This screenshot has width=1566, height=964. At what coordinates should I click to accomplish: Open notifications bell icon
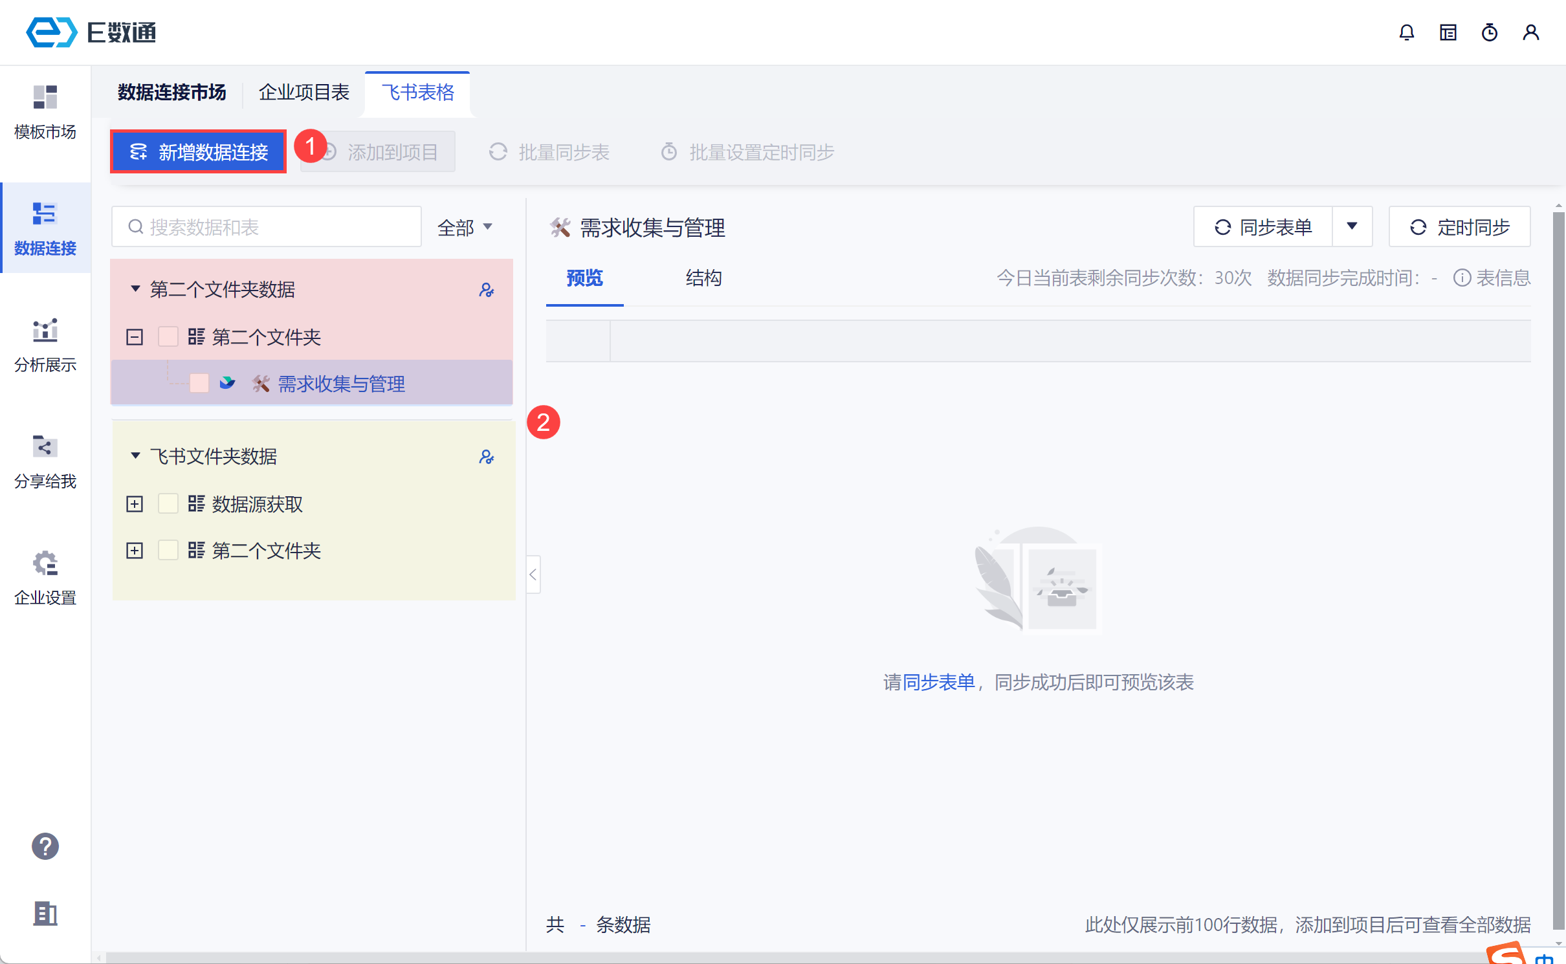click(x=1406, y=32)
